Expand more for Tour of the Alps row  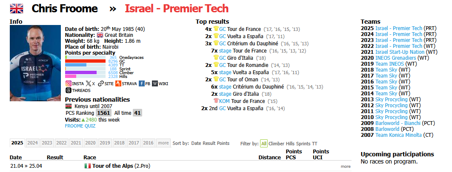click(x=346, y=166)
